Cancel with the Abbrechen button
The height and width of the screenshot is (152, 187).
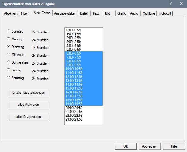click(x=149, y=146)
